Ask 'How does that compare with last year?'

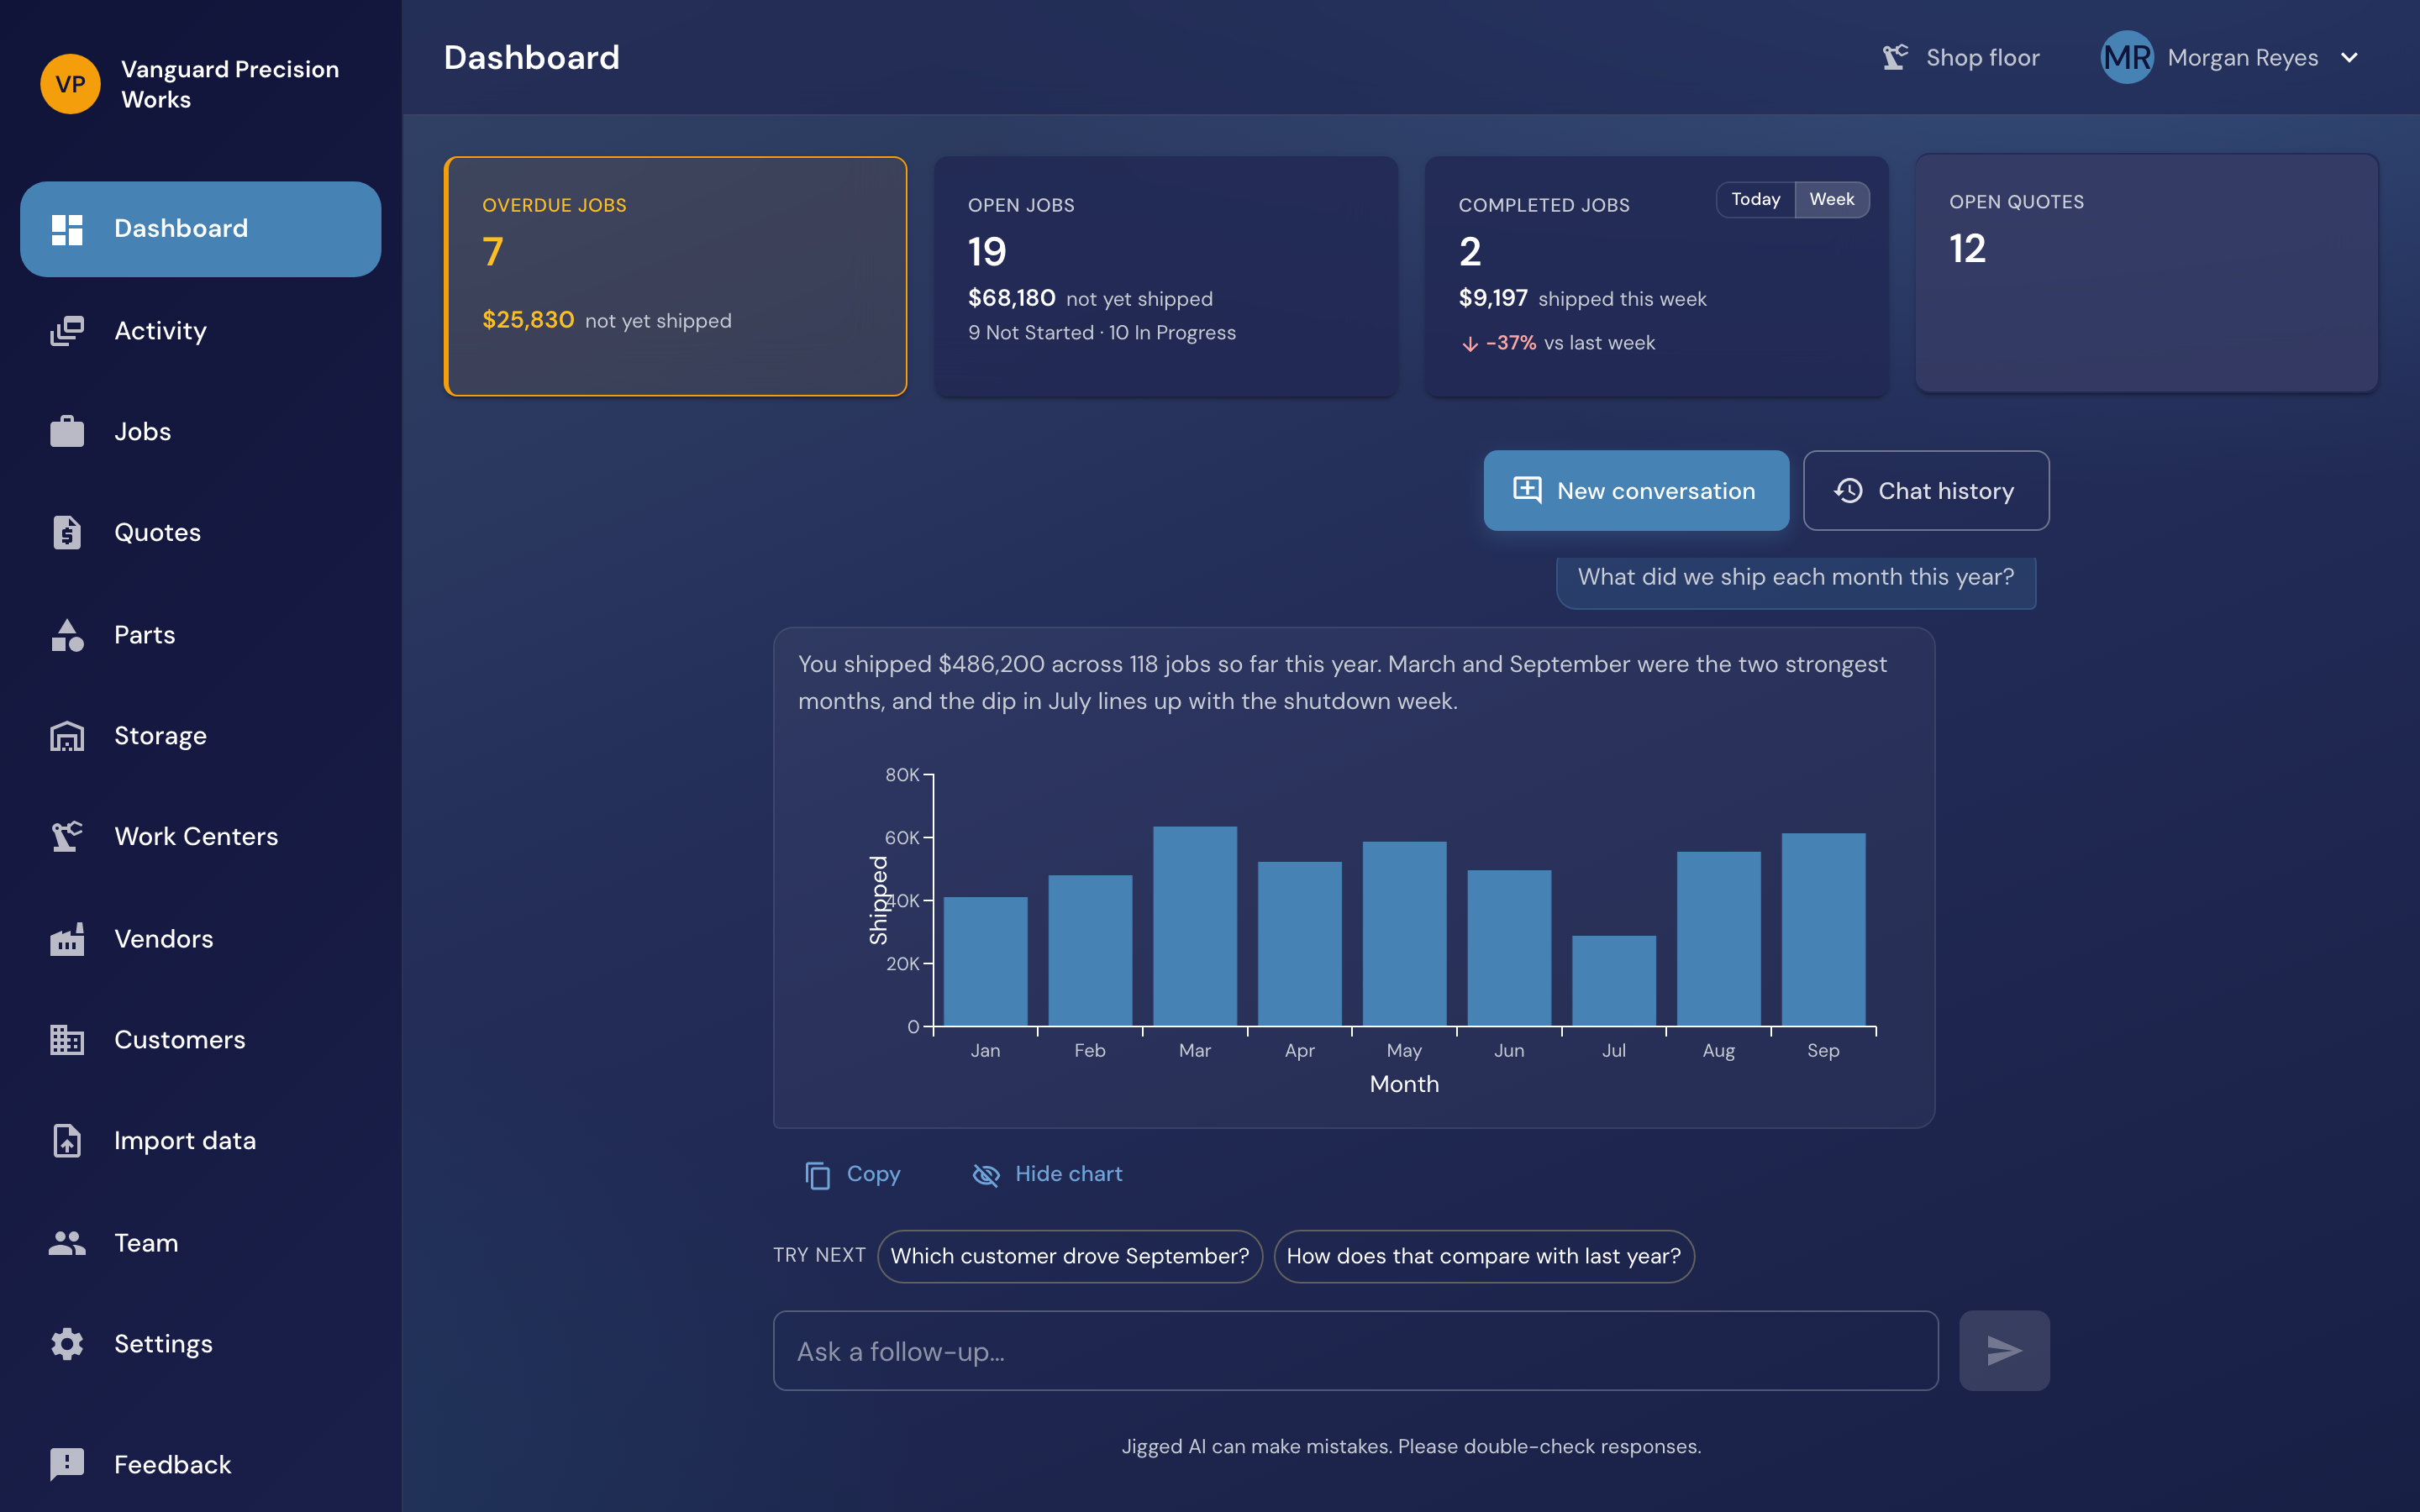[1484, 1257]
